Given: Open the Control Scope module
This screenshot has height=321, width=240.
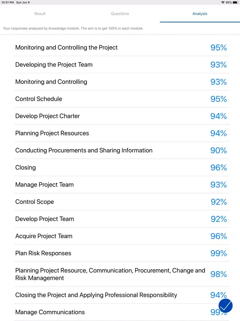Looking at the screenshot, I should pos(35,202).
